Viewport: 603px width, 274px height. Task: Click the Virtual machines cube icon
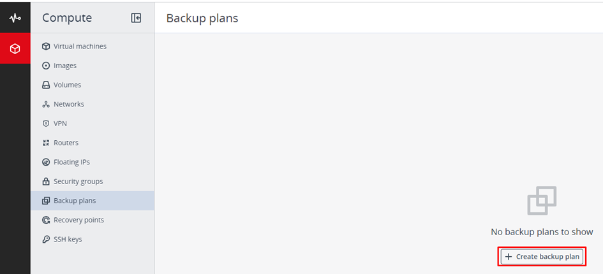click(x=46, y=47)
